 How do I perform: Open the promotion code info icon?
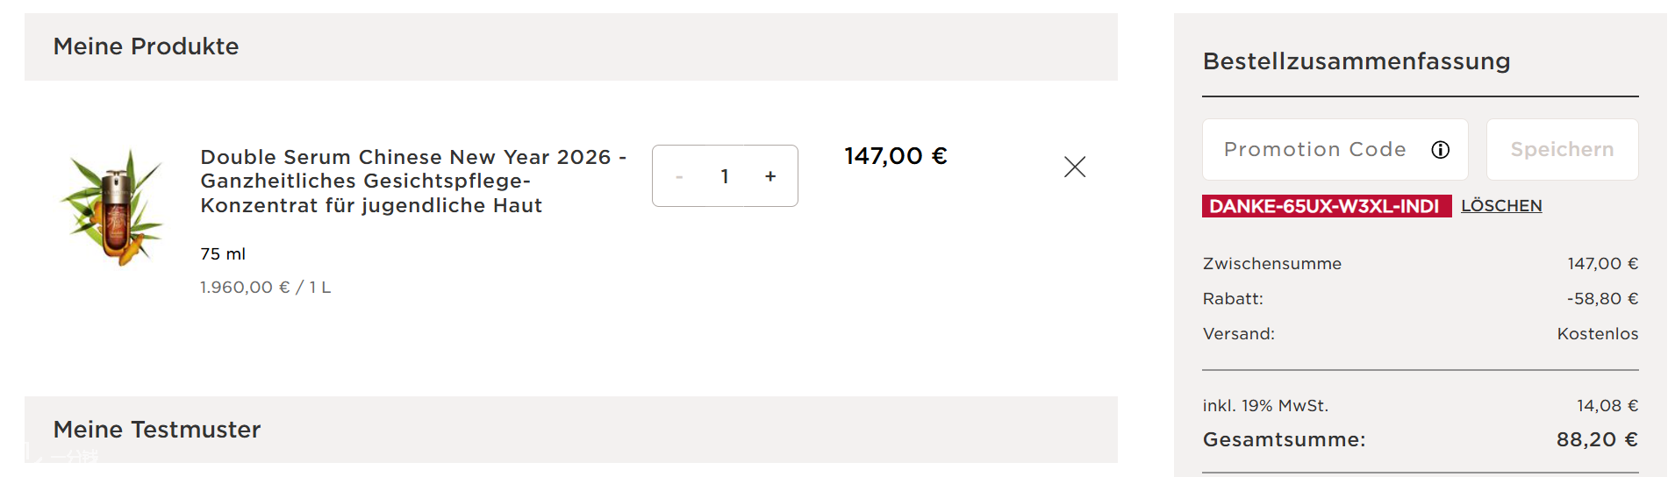click(1440, 150)
